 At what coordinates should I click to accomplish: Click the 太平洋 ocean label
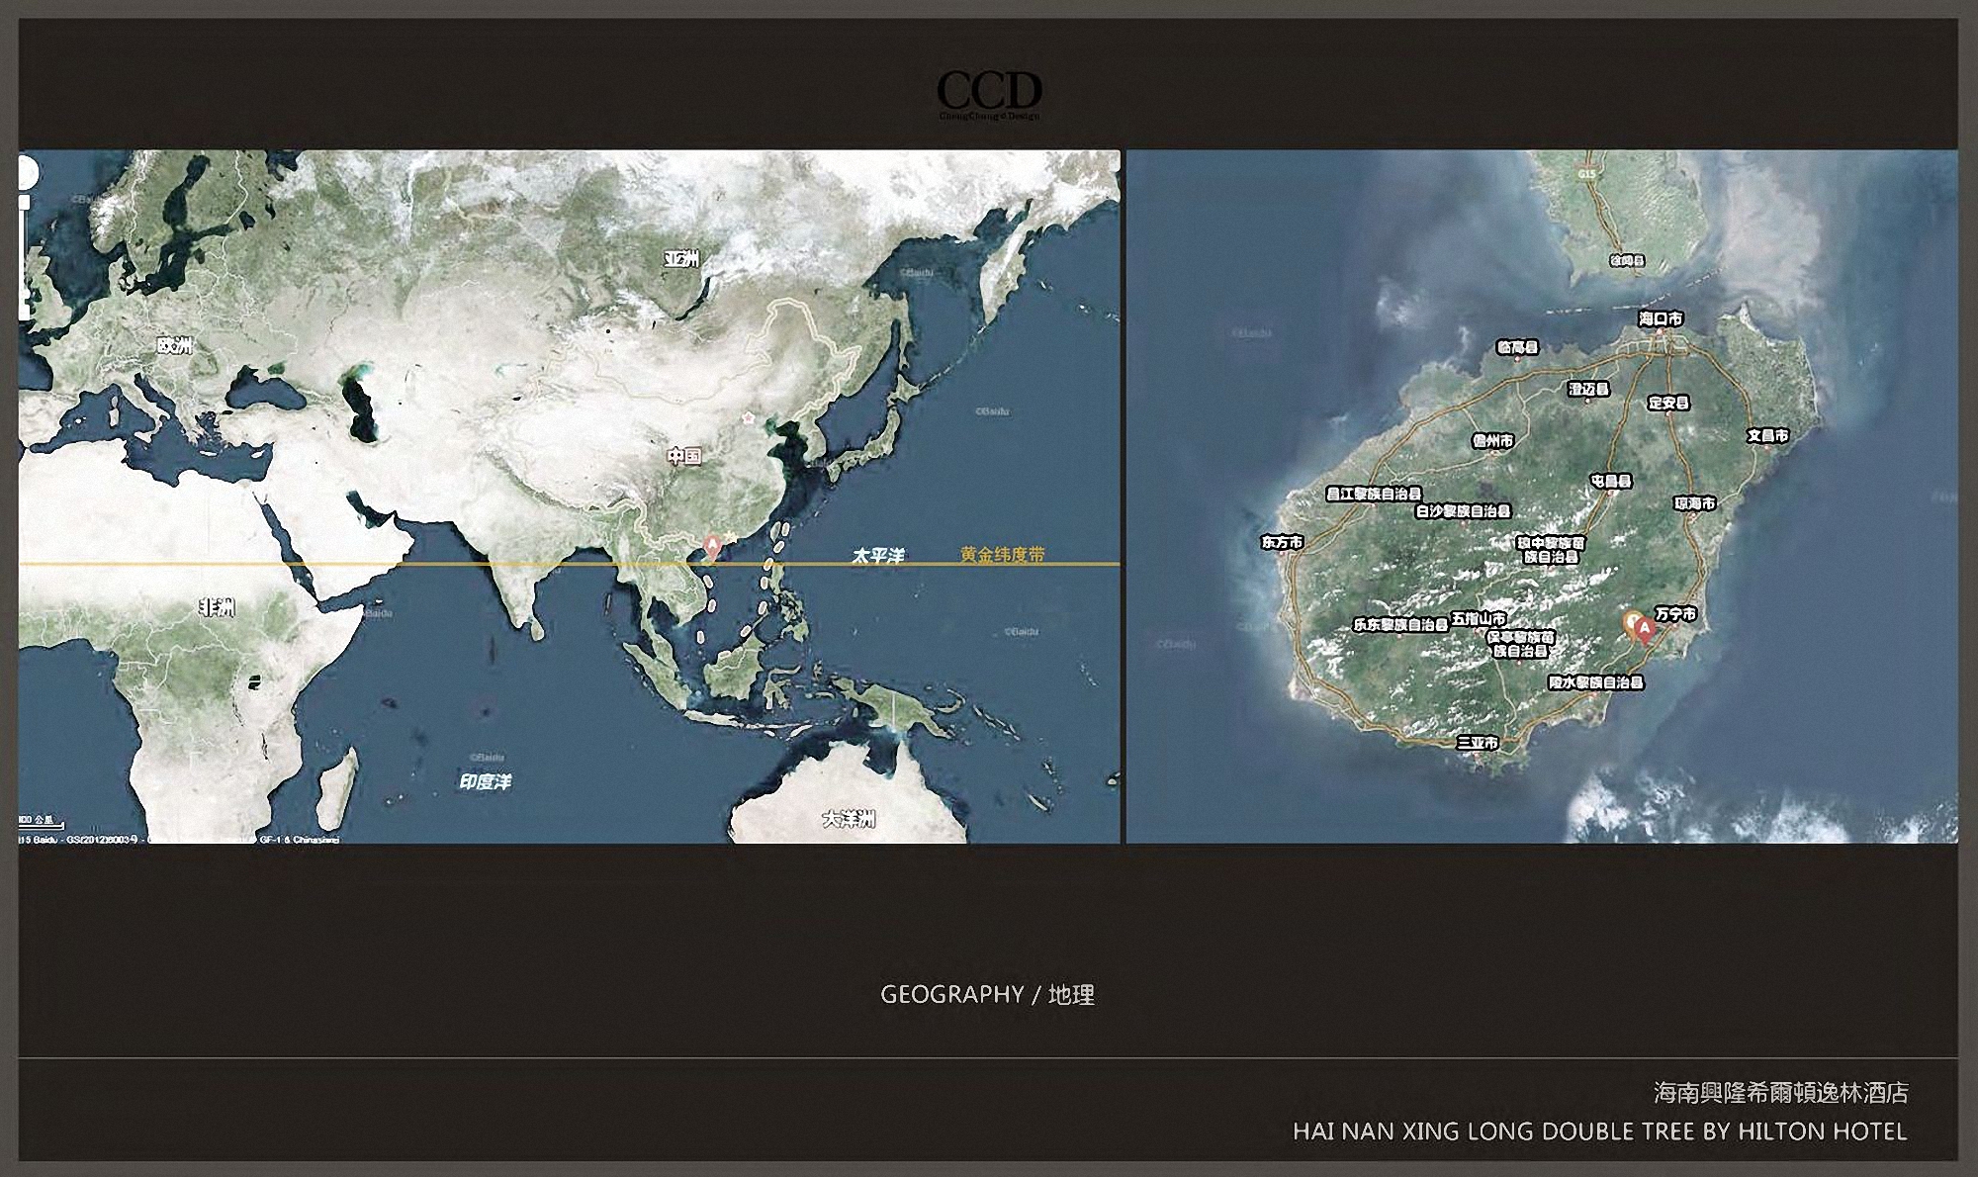[x=878, y=556]
